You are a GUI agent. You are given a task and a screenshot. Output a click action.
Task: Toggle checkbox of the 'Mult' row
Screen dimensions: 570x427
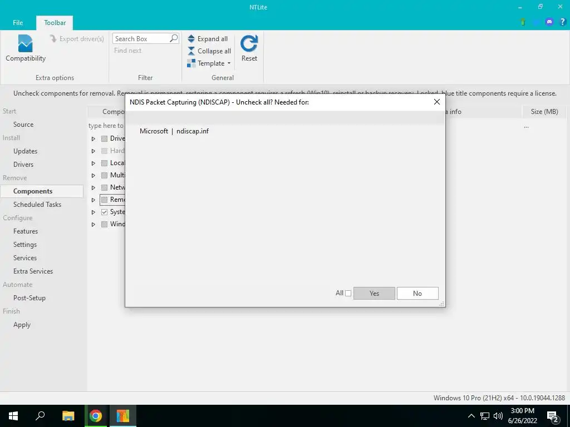click(x=104, y=175)
